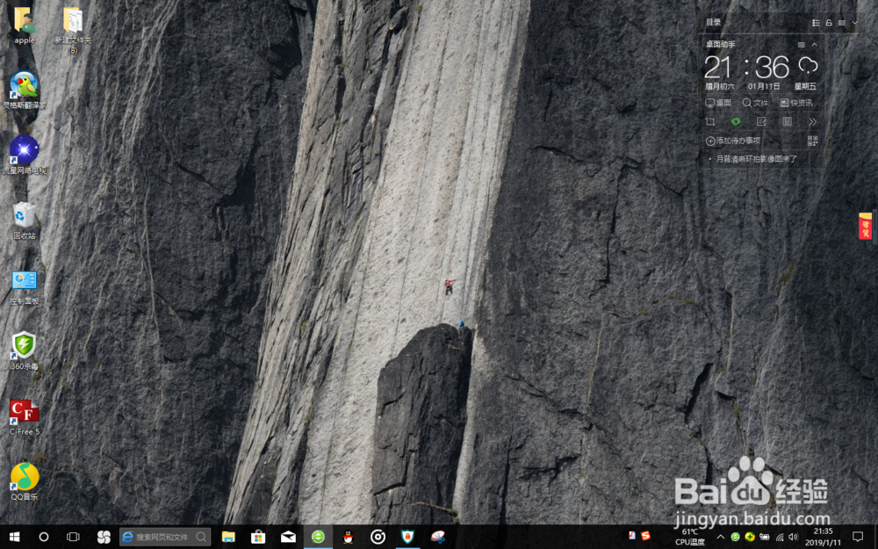Screen dimensions: 878x549
Task: Toggle the lock icon in 目录 bar
Action: [x=829, y=23]
